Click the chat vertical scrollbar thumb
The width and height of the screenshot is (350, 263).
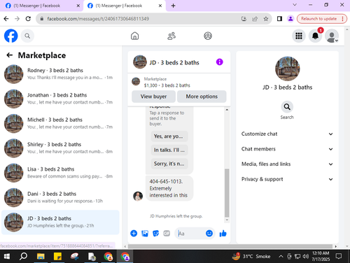click(x=227, y=193)
